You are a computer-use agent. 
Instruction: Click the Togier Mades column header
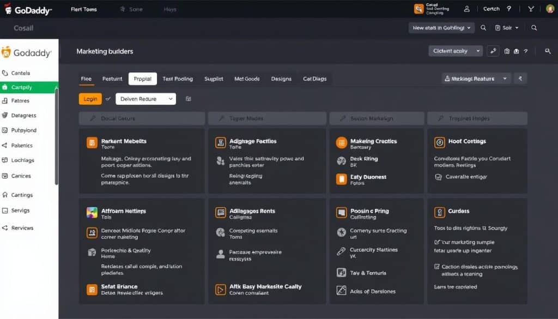267,118
